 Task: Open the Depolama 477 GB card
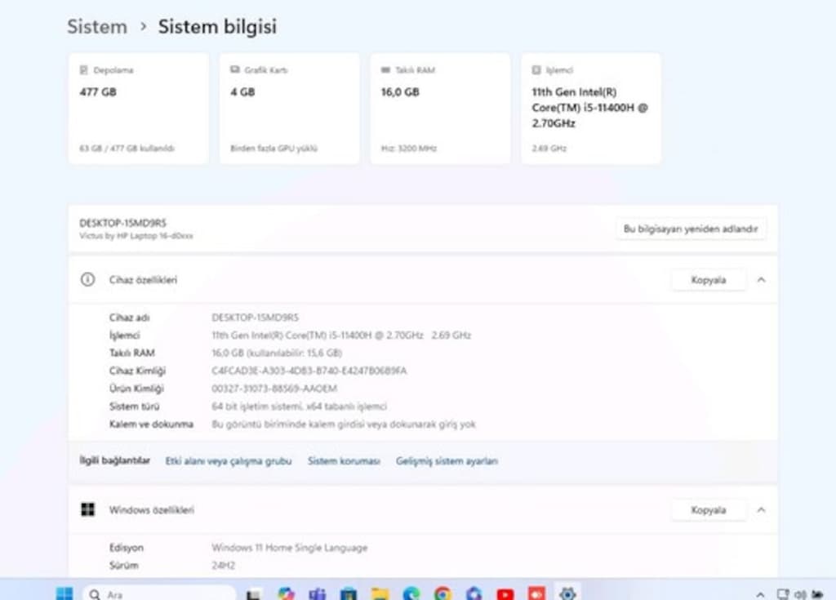pyautogui.click(x=138, y=109)
